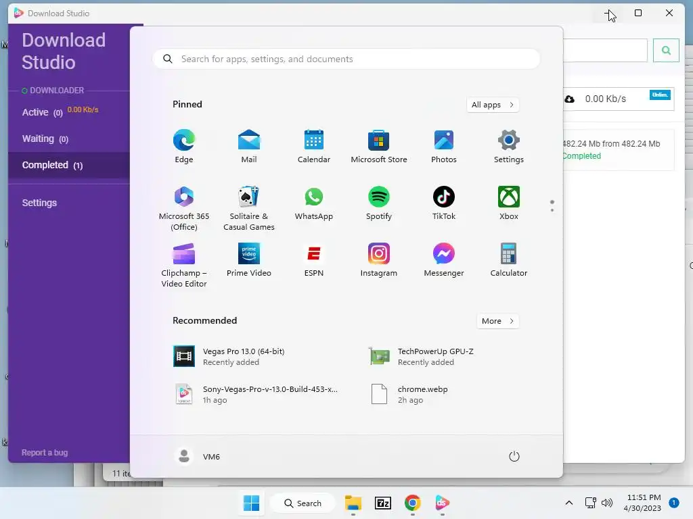This screenshot has width=693, height=519.
Task: Launch the Messenger app
Action: click(444, 260)
